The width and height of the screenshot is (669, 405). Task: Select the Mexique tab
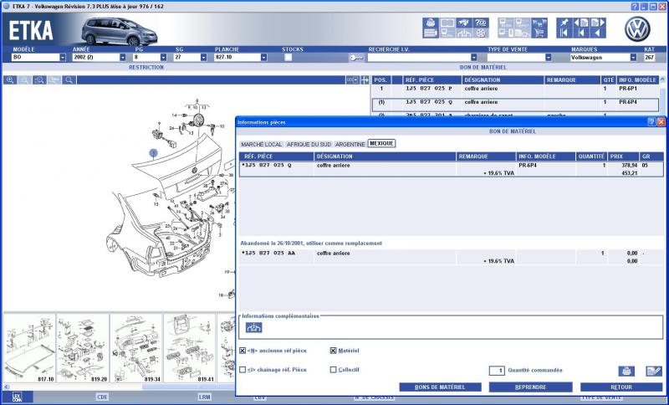(x=381, y=144)
